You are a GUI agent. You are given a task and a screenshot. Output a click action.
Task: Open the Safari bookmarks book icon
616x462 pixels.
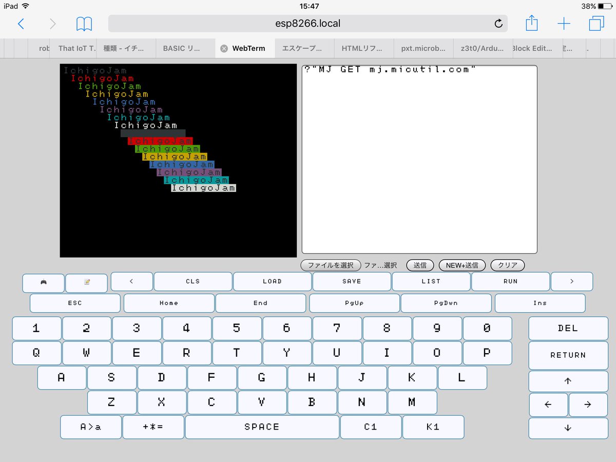[x=84, y=24]
